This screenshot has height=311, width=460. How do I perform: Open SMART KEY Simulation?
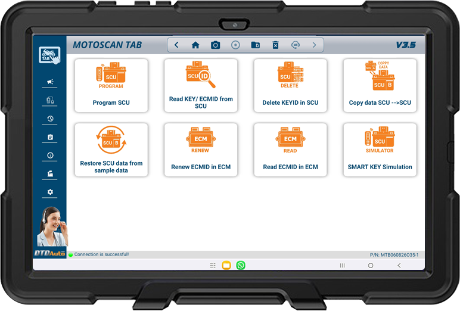coord(380,150)
